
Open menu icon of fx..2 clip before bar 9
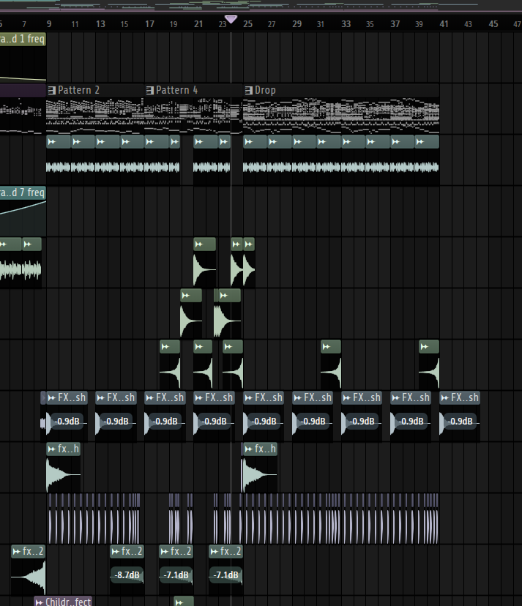(17, 552)
